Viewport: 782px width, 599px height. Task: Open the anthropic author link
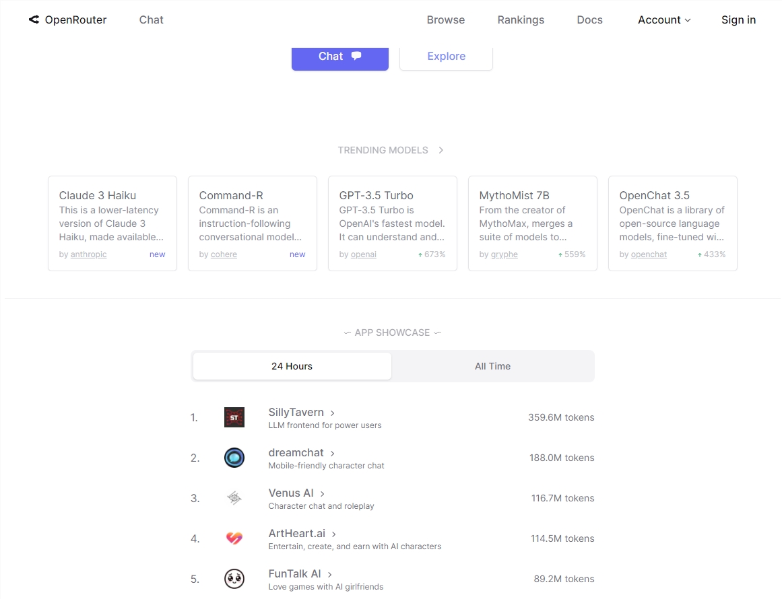(x=89, y=254)
